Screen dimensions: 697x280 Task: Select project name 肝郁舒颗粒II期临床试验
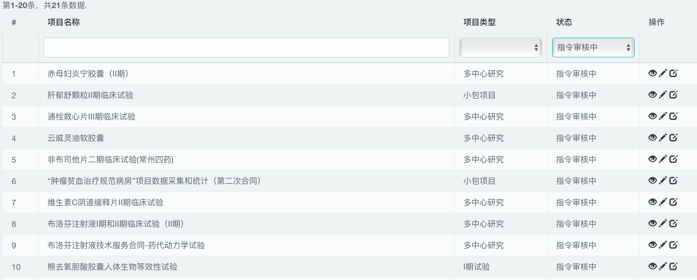pos(90,95)
